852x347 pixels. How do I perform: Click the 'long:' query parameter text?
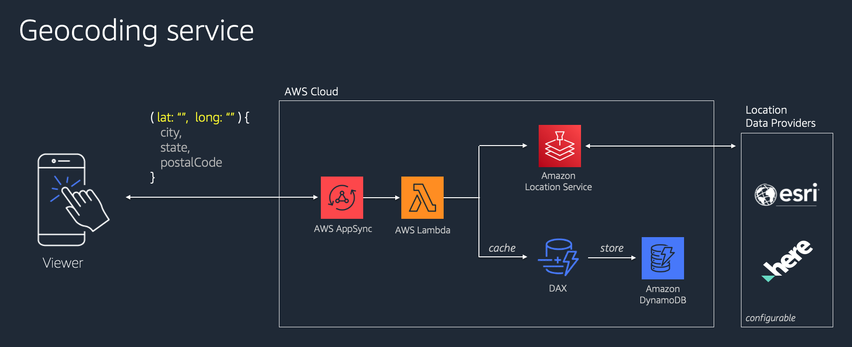(x=208, y=117)
